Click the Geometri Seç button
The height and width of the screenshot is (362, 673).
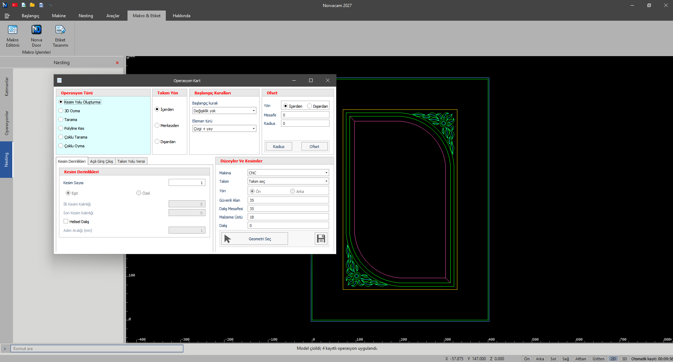(x=255, y=239)
